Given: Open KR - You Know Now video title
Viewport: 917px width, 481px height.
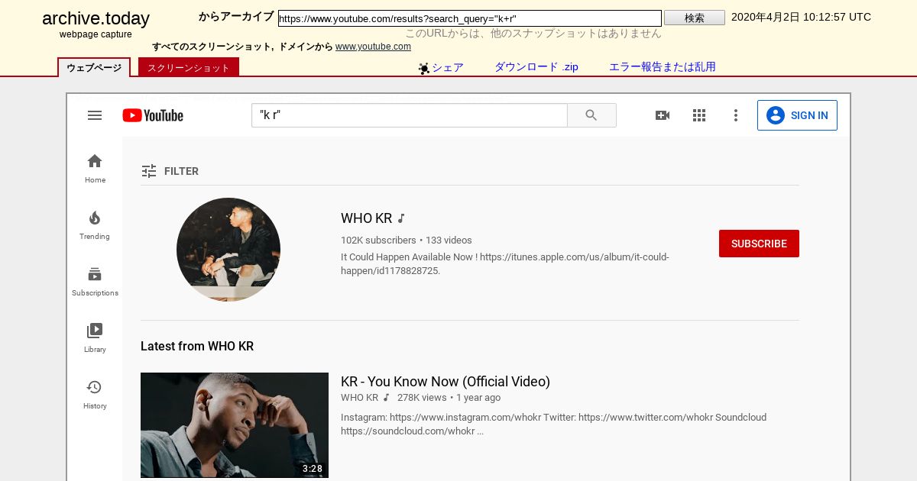Looking at the screenshot, I should (x=446, y=382).
